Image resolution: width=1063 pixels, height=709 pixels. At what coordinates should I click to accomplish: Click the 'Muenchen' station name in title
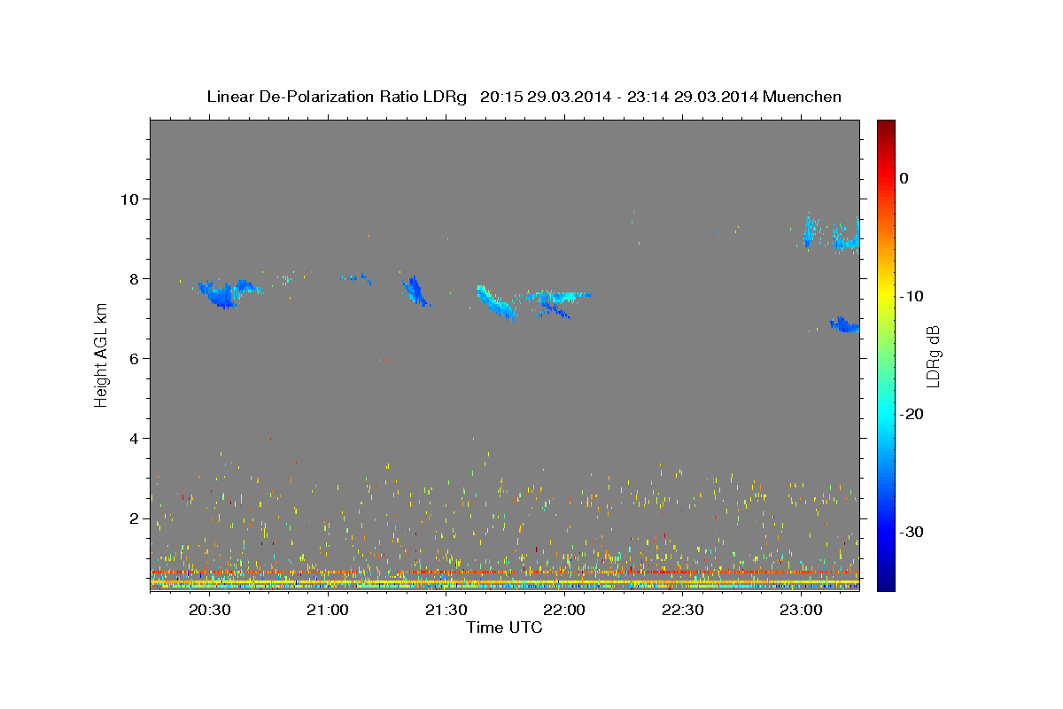click(x=803, y=97)
